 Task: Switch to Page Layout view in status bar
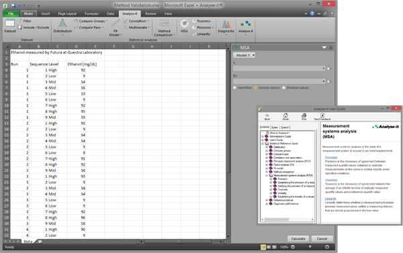(x=269, y=247)
